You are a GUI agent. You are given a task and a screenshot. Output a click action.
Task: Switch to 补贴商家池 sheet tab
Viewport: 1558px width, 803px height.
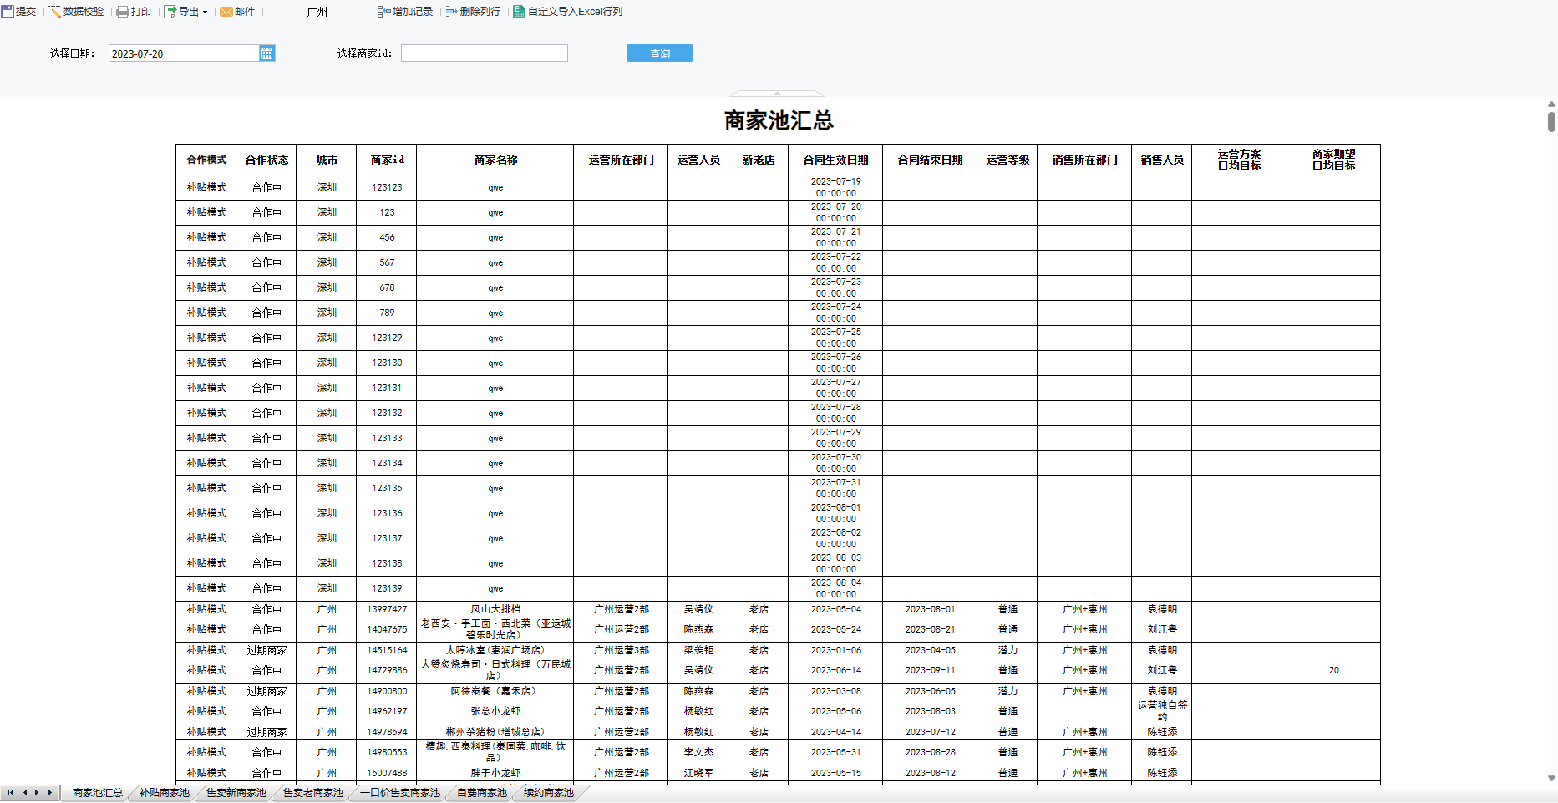(164, 793)
